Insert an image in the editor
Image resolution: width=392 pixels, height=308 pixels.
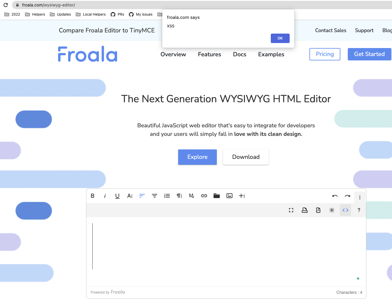pyautogui.click(x=229, y=196)
